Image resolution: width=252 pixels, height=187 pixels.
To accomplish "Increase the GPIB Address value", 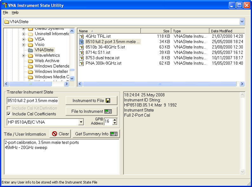I will click(x=115, y=120).
